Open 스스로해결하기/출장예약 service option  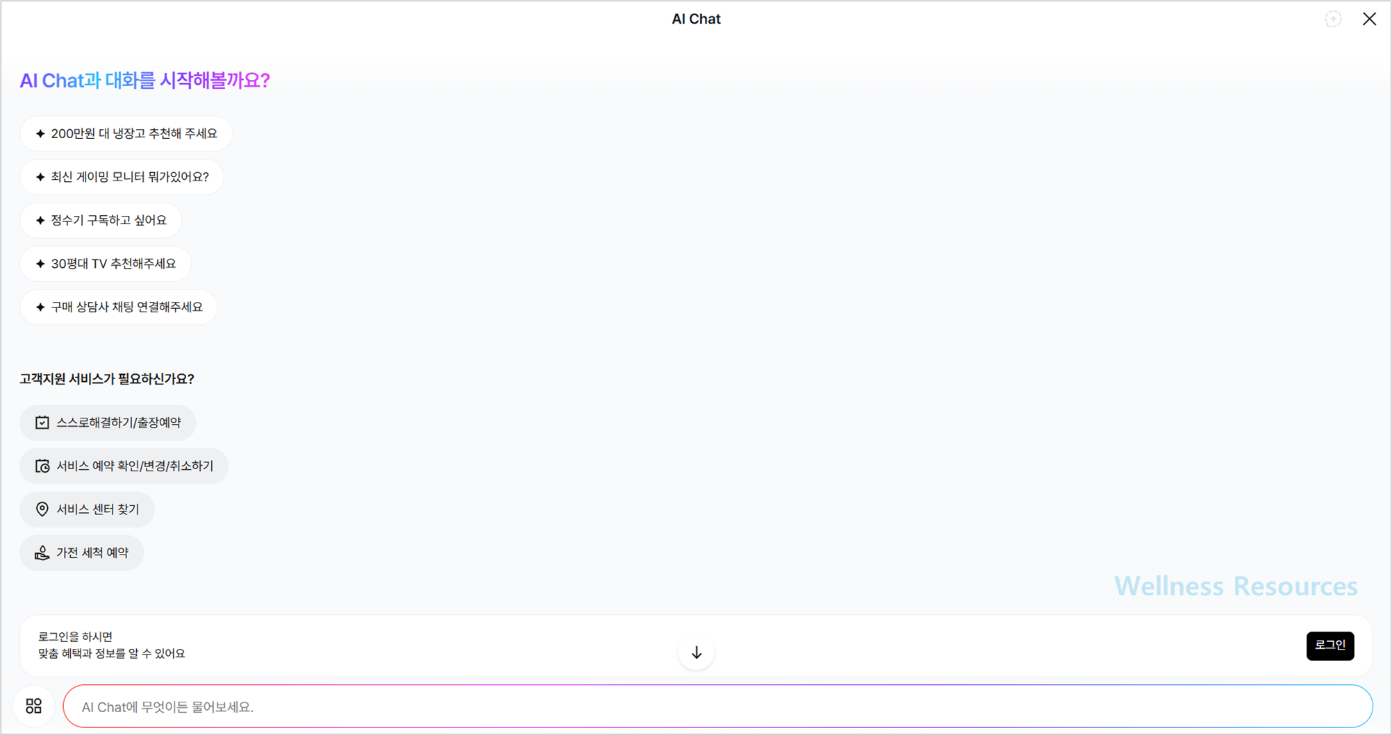[108, 423]
